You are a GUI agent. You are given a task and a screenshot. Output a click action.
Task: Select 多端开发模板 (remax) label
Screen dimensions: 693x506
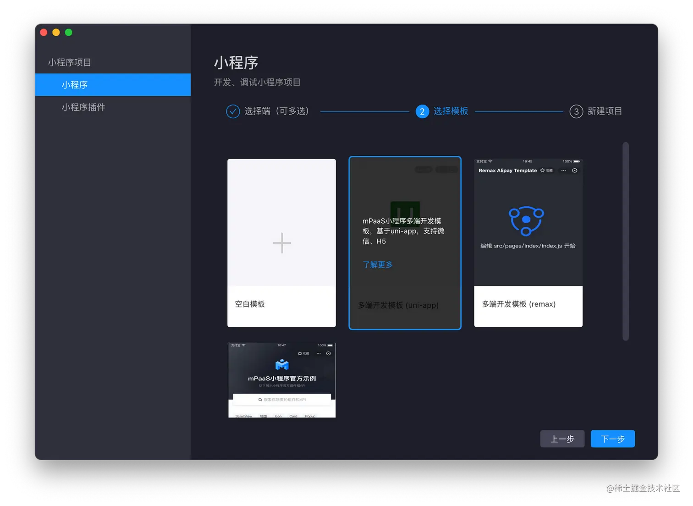(x=519, y=304)
